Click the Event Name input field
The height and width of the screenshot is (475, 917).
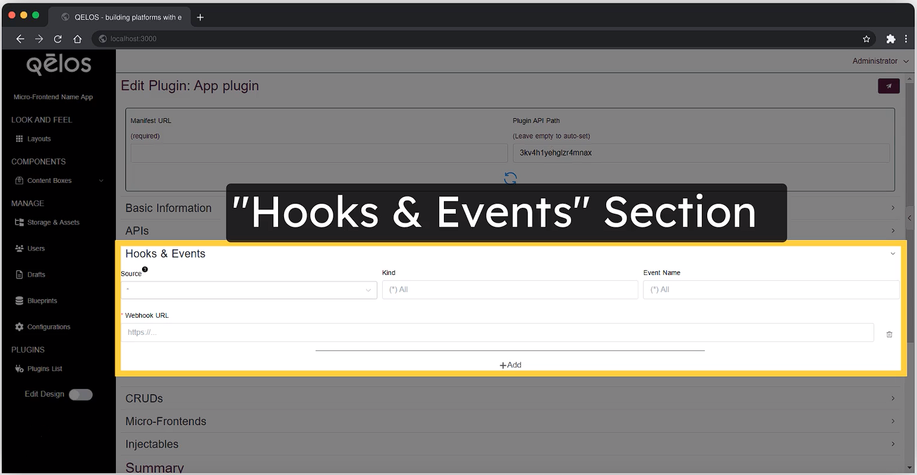coord(770,290)
